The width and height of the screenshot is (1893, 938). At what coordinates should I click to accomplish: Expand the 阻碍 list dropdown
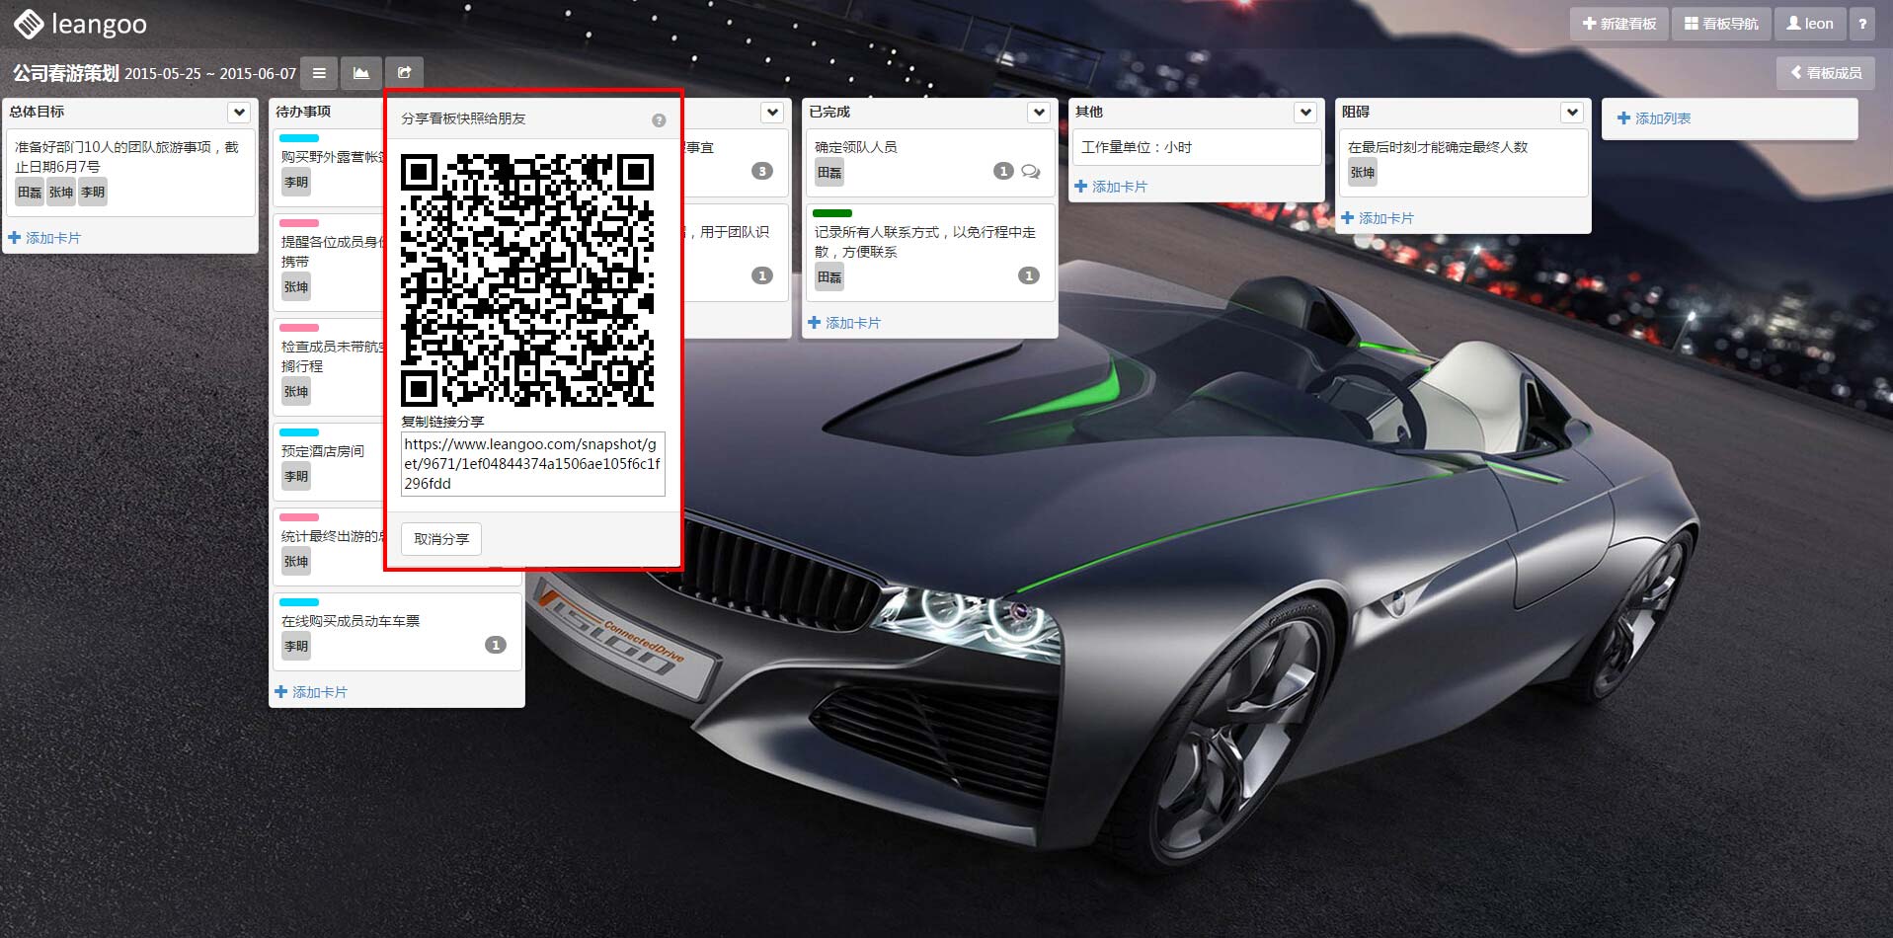tap(1572, 113)
